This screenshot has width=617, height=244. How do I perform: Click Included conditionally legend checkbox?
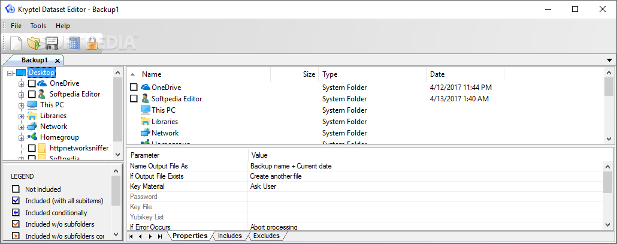tap(16, 212)
